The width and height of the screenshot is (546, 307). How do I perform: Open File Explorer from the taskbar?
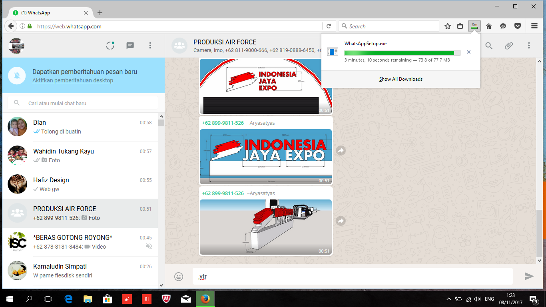click(88, 299)
